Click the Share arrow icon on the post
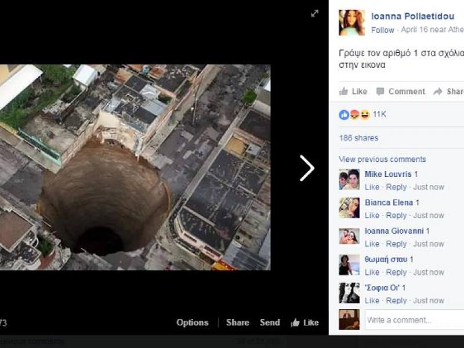 [x=438, y=92]
